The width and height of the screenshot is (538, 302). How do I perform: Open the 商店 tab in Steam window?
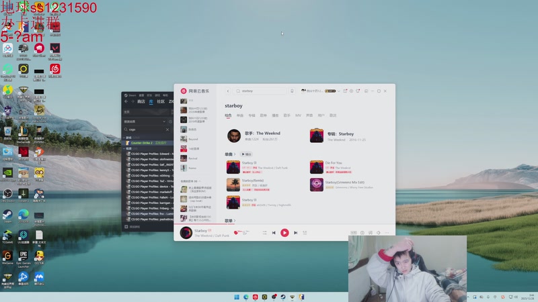point(141,102)
